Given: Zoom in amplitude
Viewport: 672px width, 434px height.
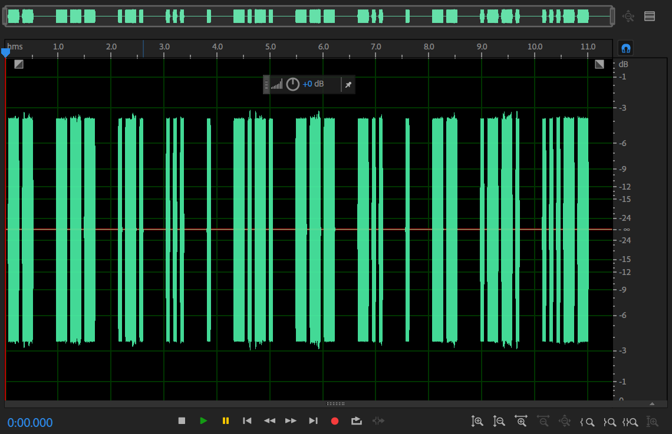Looking at the screenshot, I should coord(477,422).
